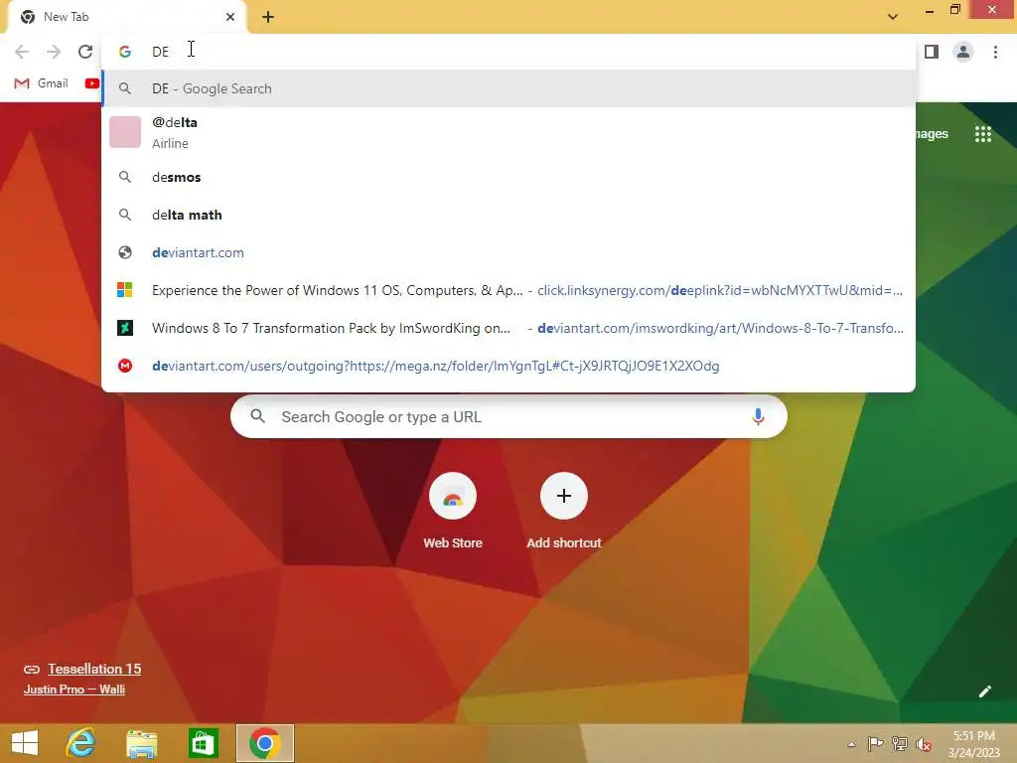Open the tab search chevron
1017x763 pixels.
(893, 17)
